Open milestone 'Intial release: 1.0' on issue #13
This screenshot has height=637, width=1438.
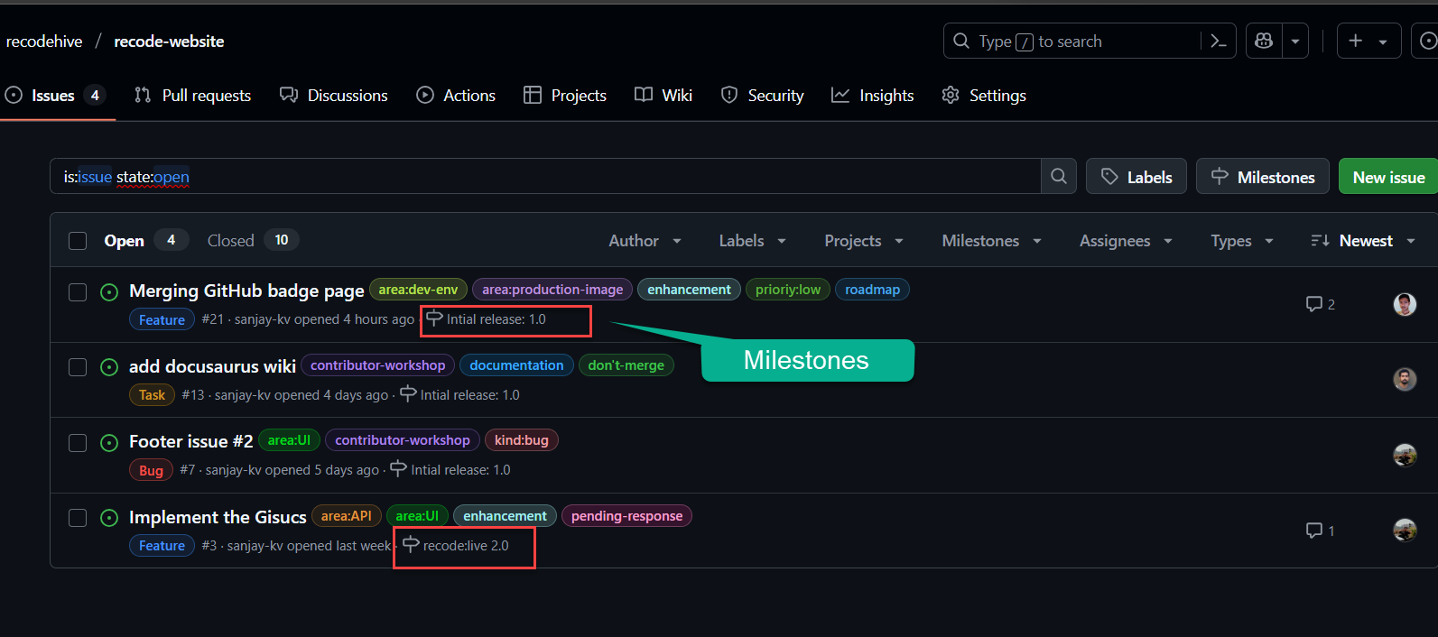(460, 395)
